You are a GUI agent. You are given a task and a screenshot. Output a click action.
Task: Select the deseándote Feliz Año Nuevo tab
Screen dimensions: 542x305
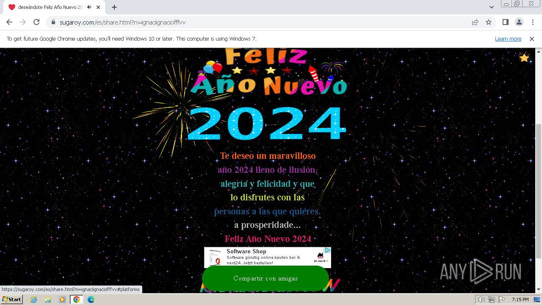(55, 7)
